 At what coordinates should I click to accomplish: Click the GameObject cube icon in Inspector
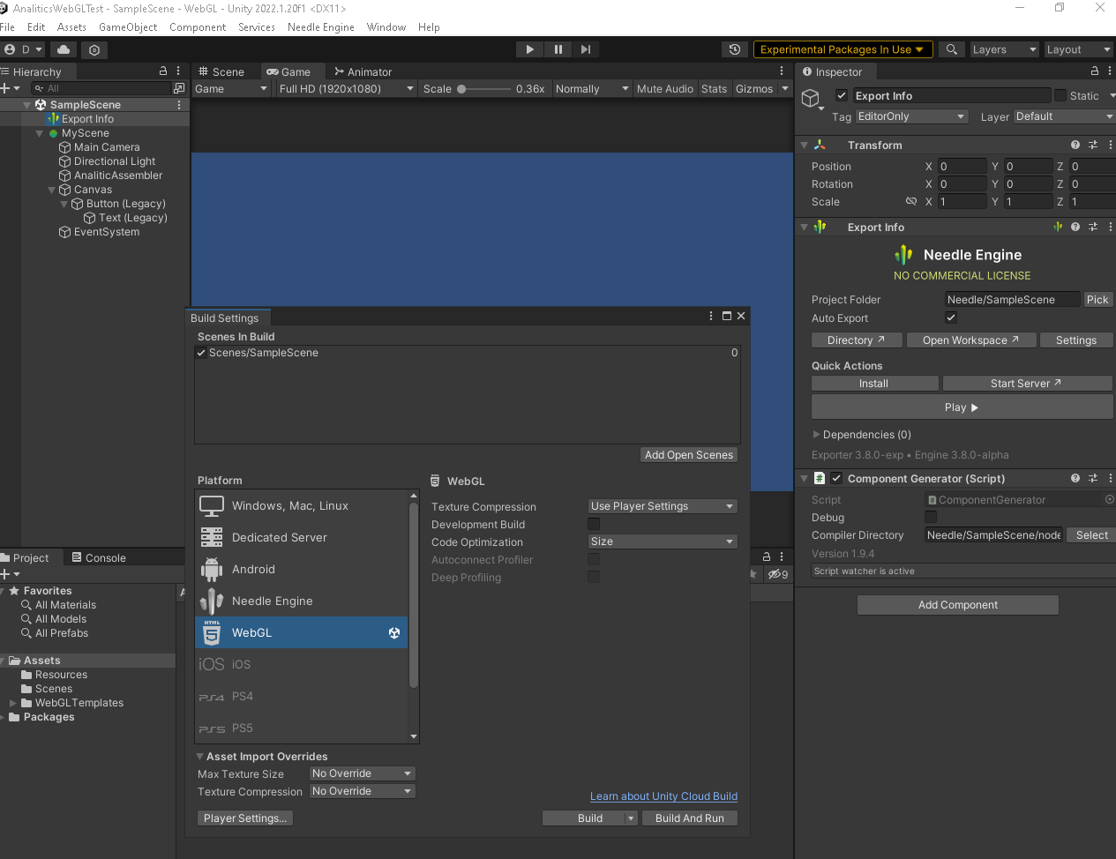[x=811, y=98]
